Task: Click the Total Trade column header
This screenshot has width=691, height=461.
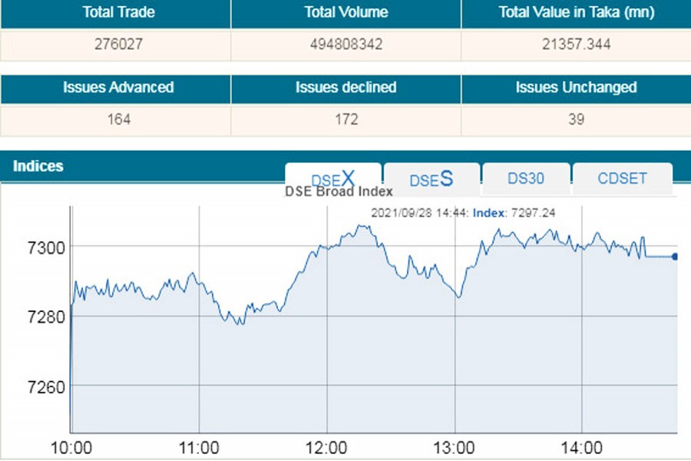Action: [x=115, y=12]
